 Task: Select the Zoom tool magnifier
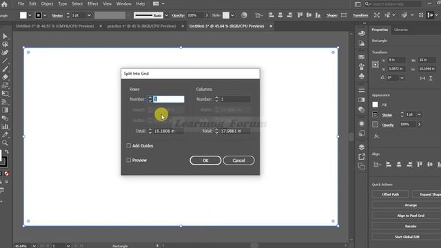(x=5, y=143)
